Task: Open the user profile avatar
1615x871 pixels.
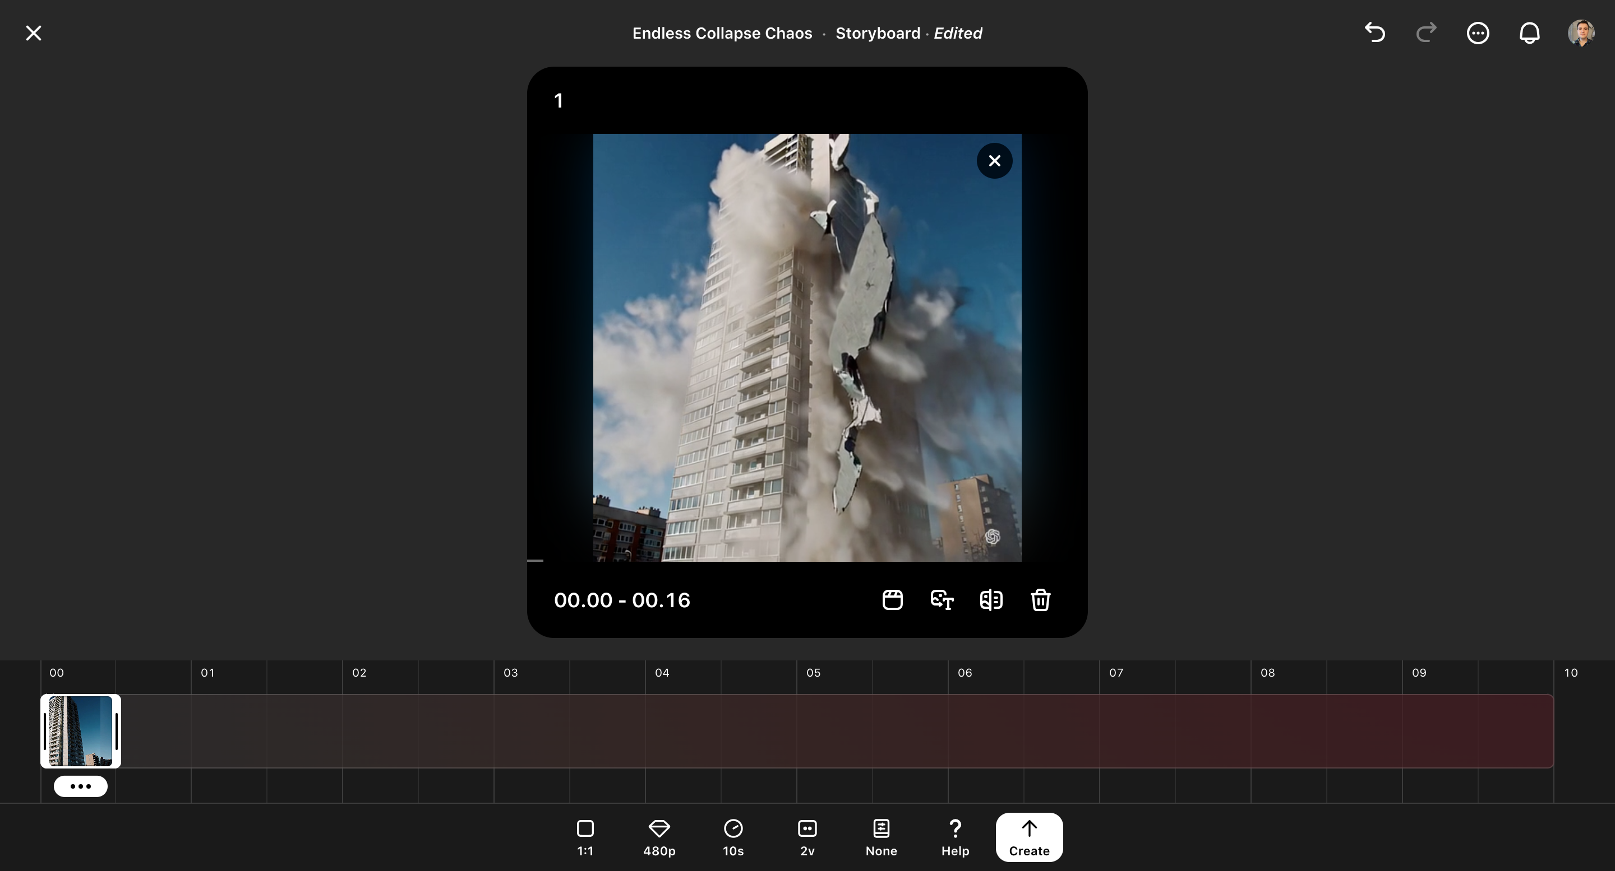Action: [x=1581, y=32]
